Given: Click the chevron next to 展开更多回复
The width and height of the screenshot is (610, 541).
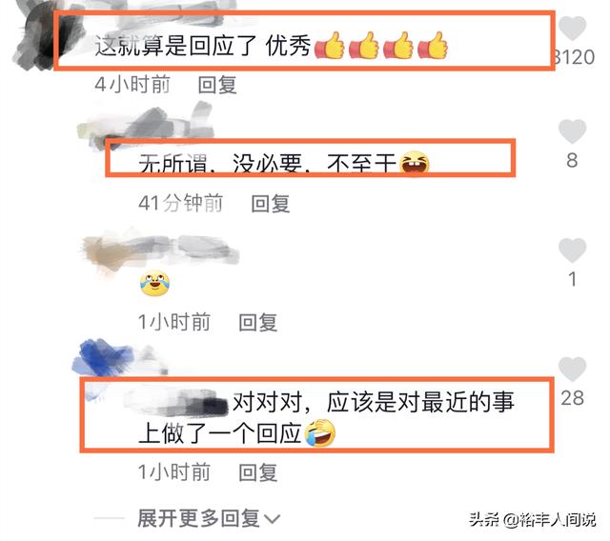Looking at the screenshot, I should (x=272, y=519).
